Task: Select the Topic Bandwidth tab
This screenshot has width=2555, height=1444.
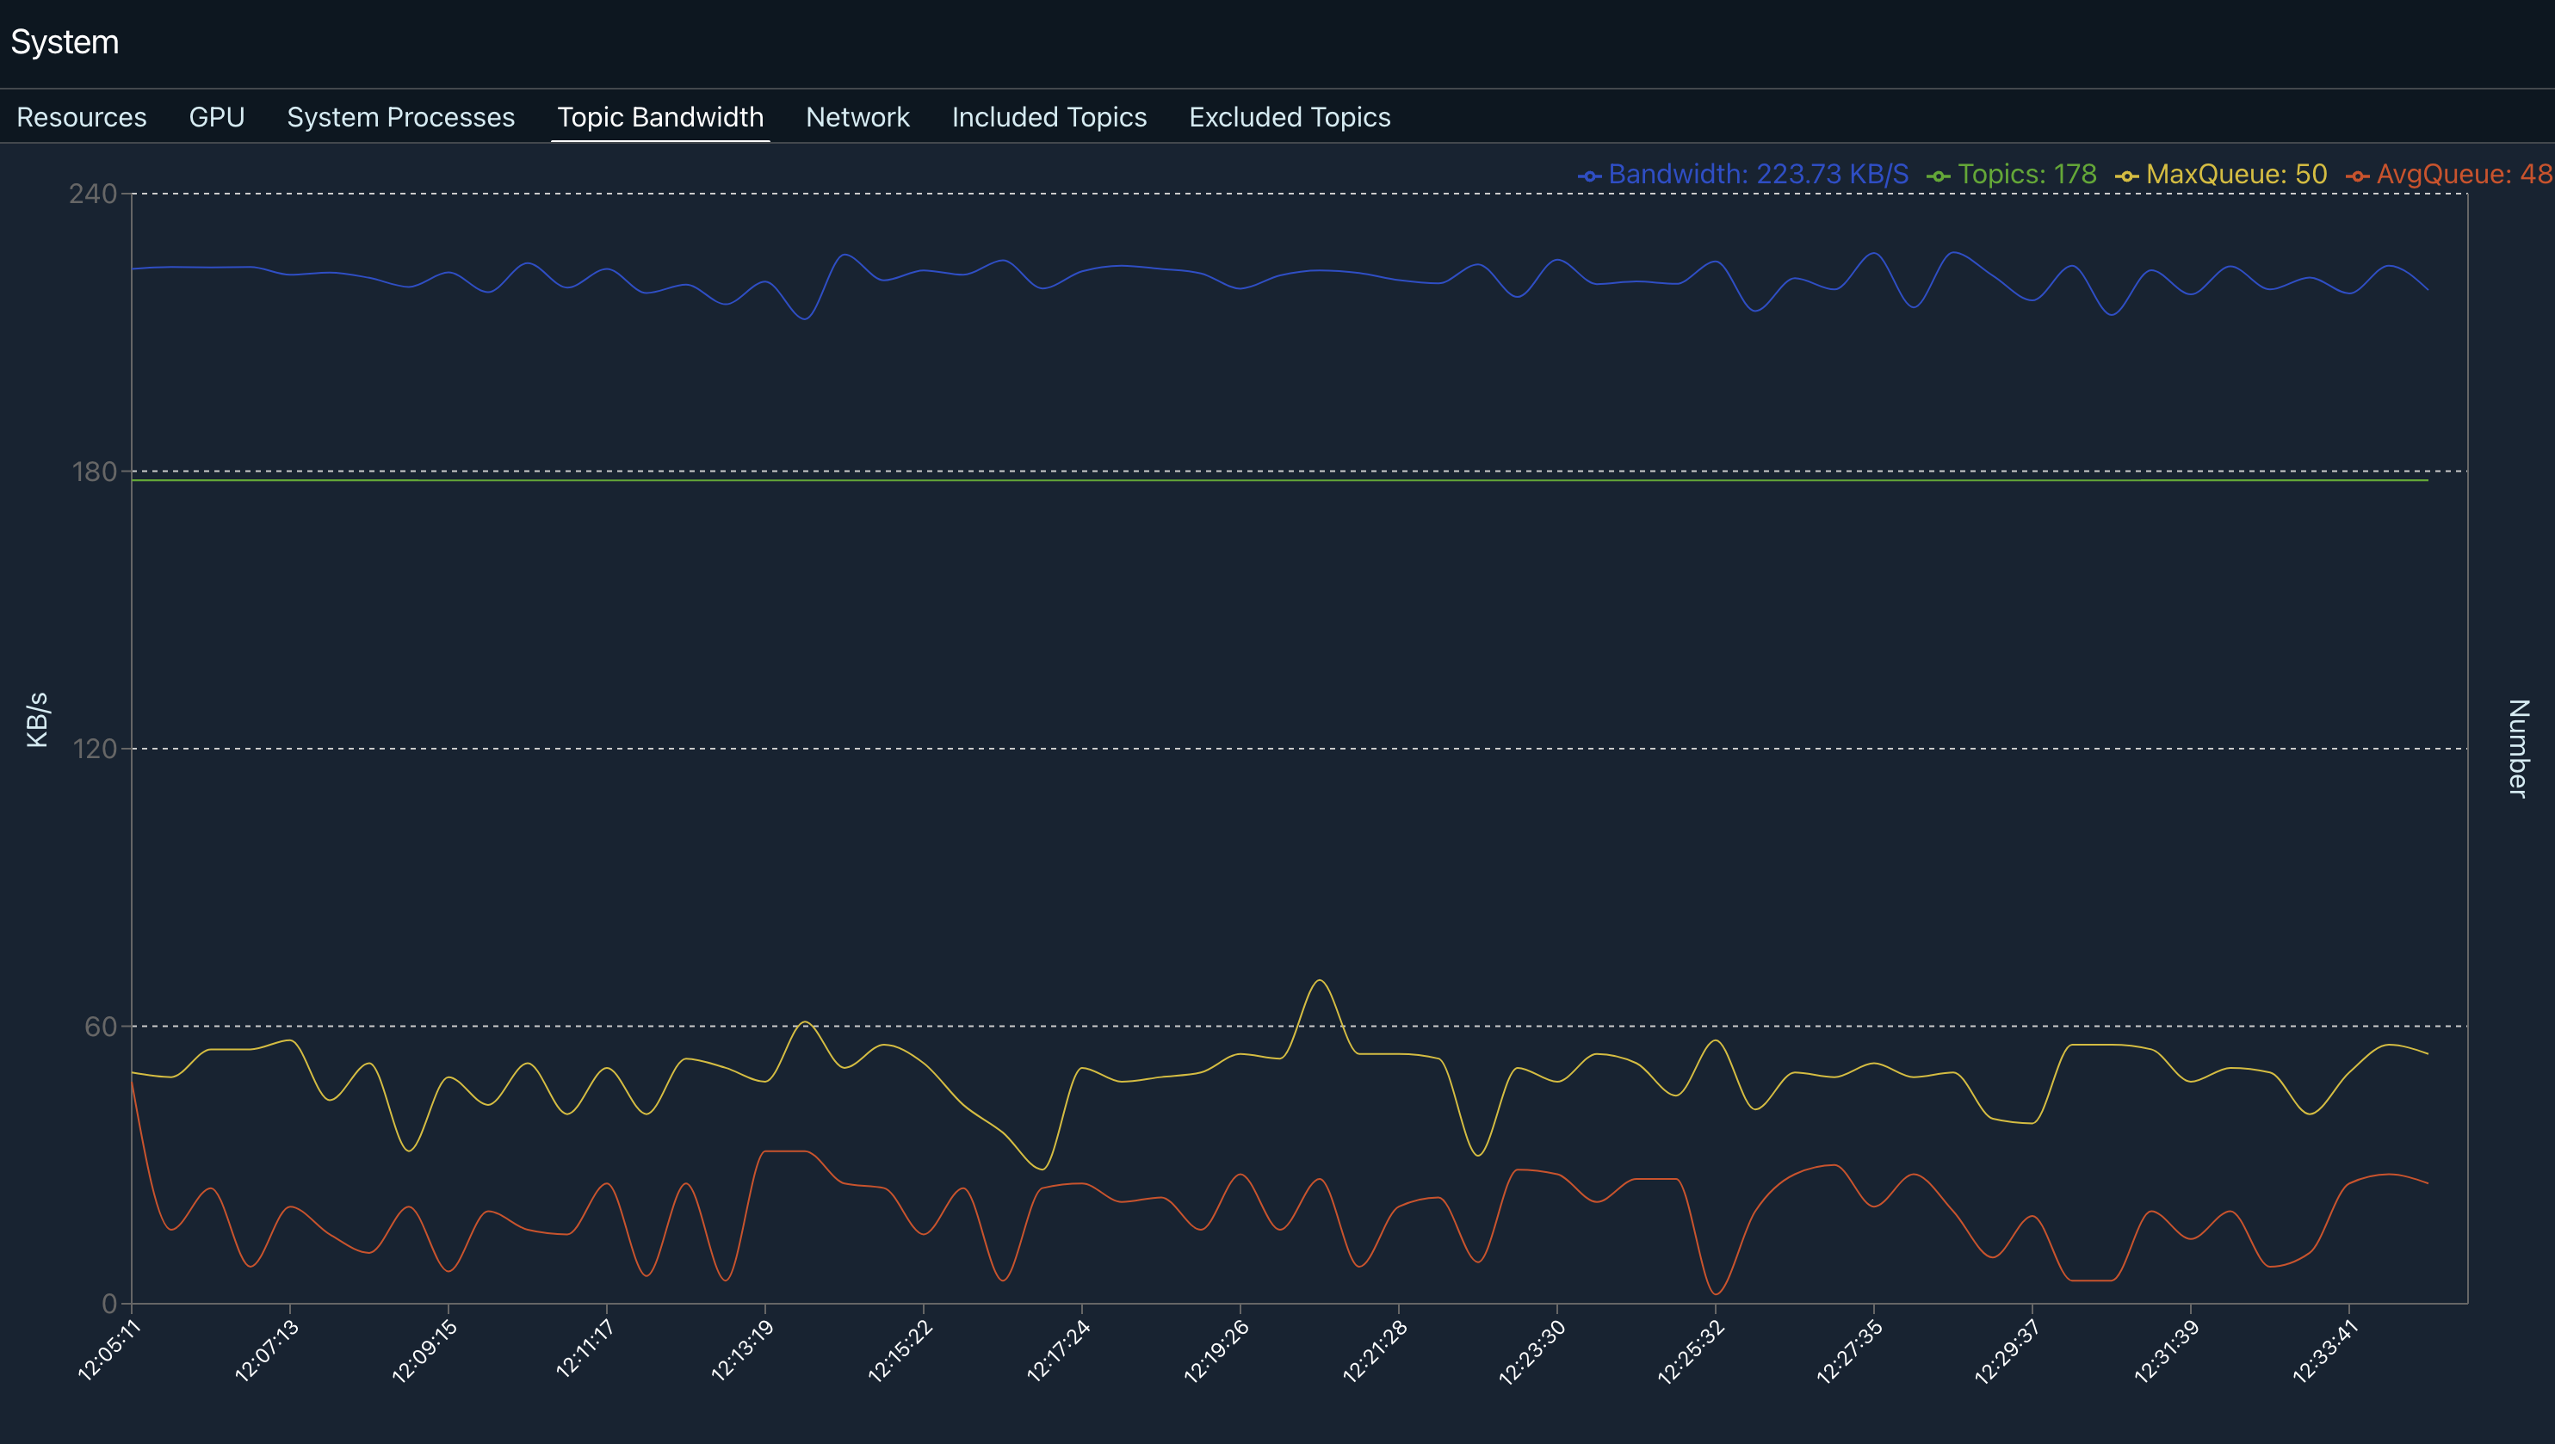Action: pyautogui.click(x=659, y=117)
